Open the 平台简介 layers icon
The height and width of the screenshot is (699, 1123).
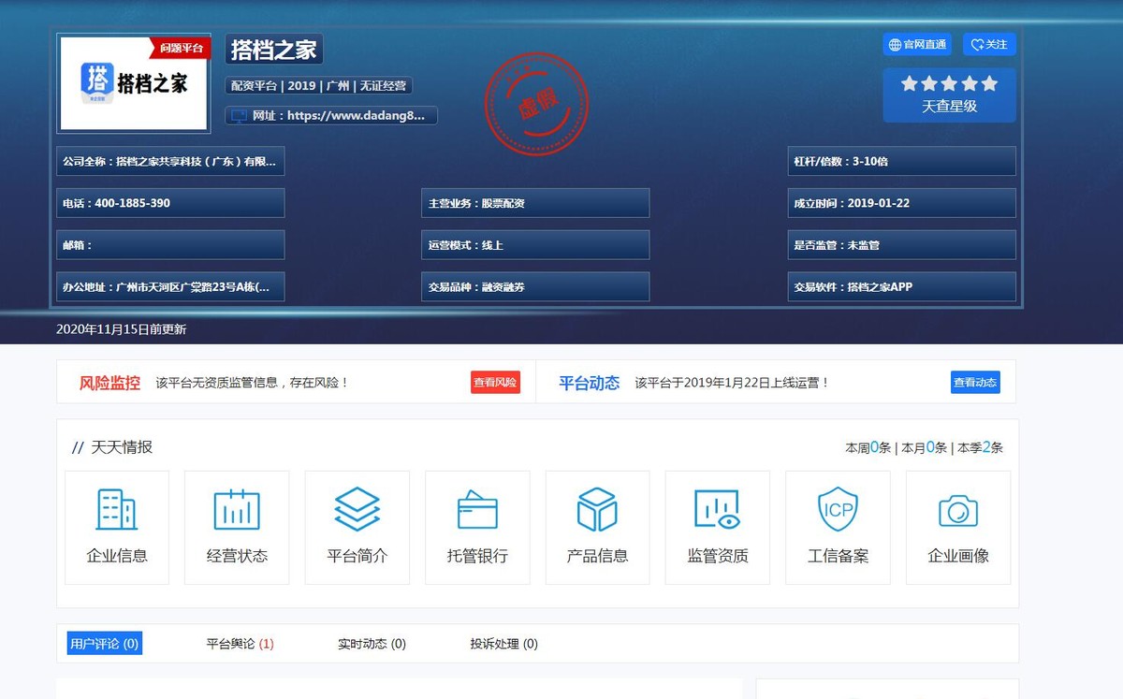pyautogui.click(x=357, y=511)
